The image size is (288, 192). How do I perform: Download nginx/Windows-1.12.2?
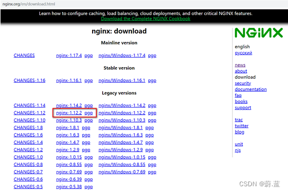click(122, 113)
